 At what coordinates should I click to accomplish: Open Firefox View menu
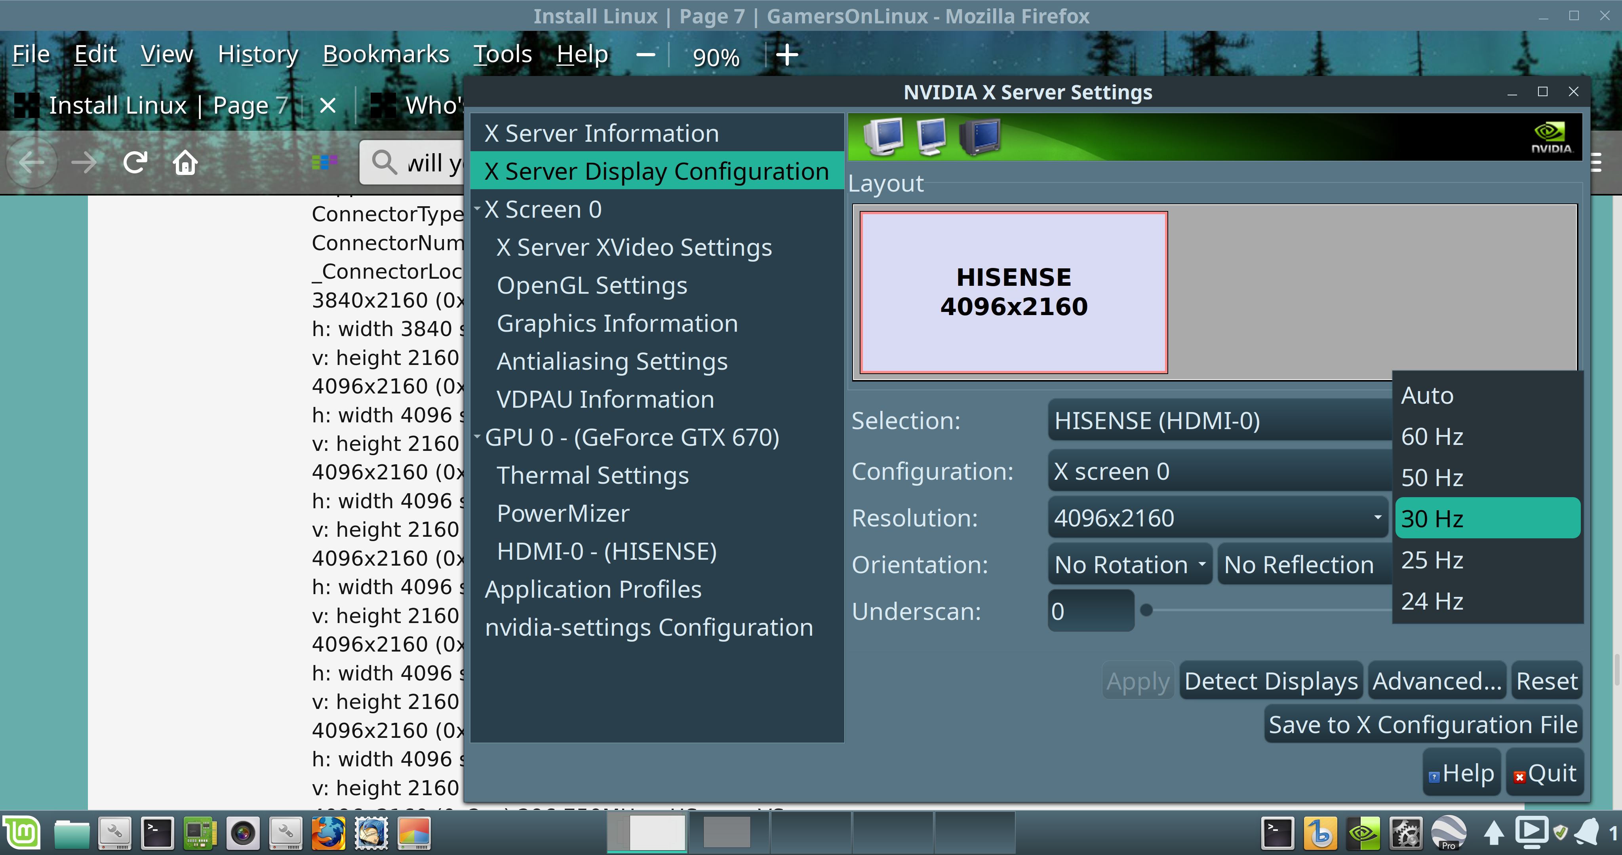tap(167, 54)
